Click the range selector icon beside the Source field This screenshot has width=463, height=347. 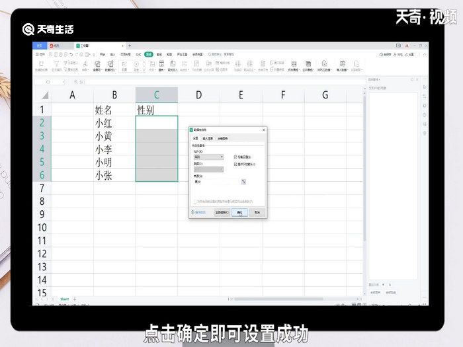243,182
